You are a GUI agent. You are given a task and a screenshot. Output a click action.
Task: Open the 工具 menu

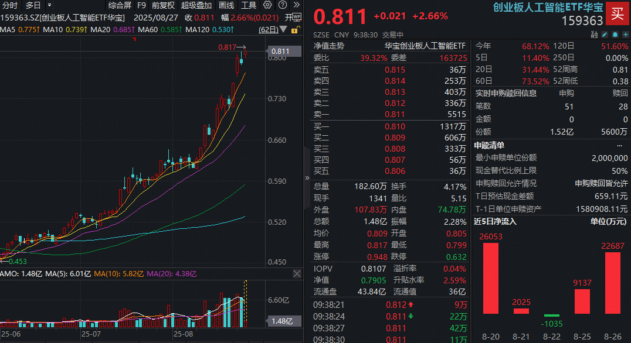click(248, 5)
